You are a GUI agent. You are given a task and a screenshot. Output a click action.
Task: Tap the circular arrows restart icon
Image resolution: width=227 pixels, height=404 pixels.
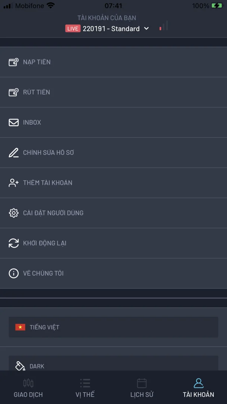14,243
